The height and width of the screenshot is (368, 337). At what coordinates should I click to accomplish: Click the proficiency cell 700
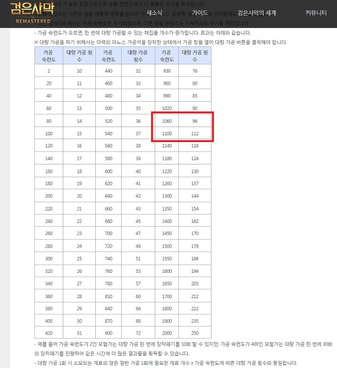pyautogui.click(x=108, y=233)
